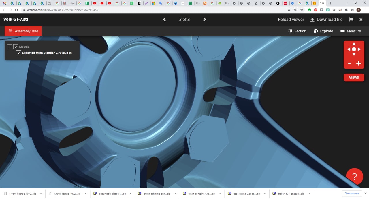This screenshot has height=199, width=369.
Task: Bookmark this page with the star
Action: click(302, 10)
